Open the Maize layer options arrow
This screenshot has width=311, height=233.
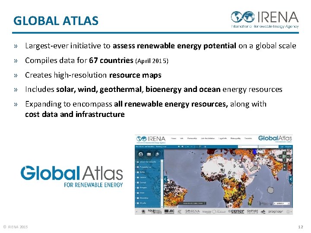159,193
